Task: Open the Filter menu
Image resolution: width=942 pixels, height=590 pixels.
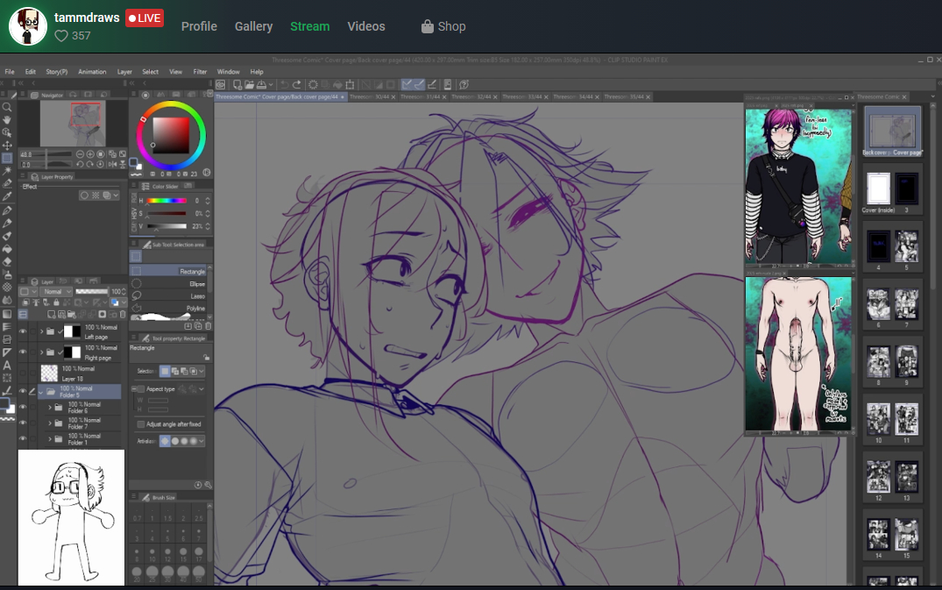Action: (x=200, y=72)
